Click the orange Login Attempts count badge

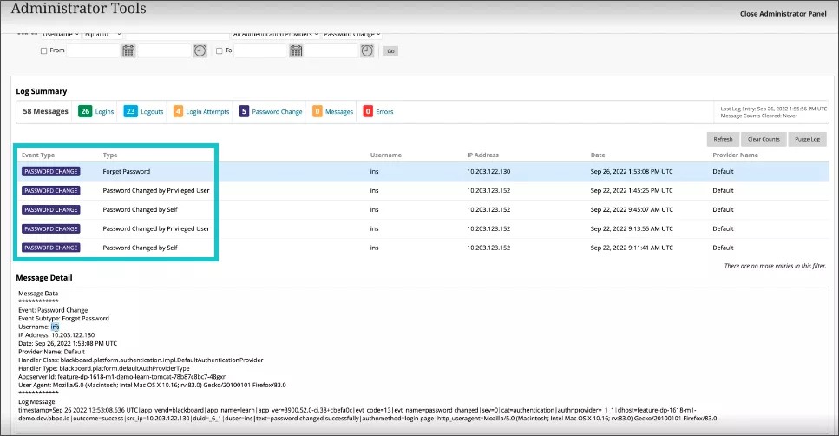pyautogui.click(x=178, y=112)
